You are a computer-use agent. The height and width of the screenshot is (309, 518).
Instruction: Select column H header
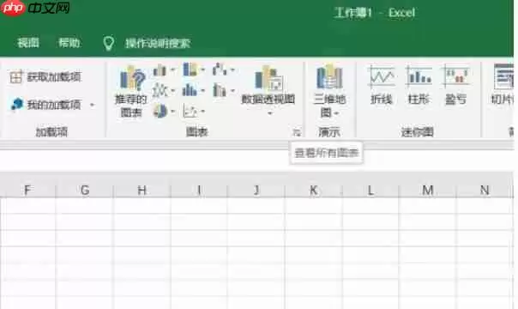(142, 190)
